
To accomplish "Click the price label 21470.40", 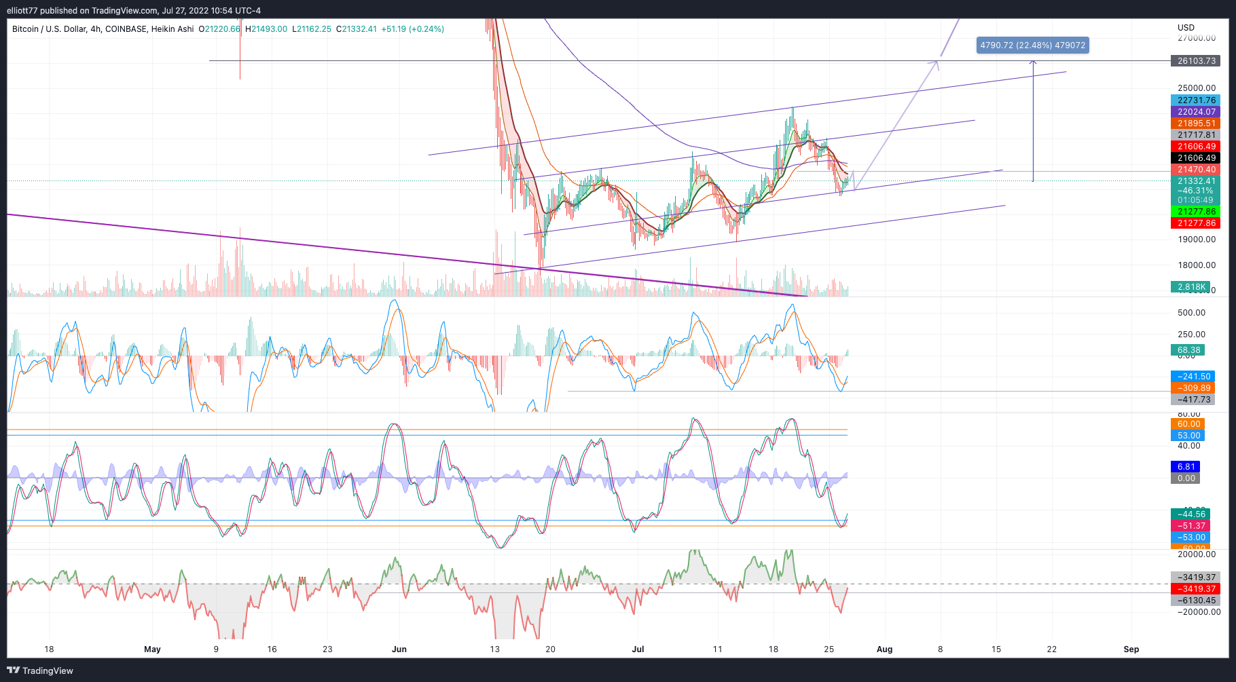I will pos(1195,170).
